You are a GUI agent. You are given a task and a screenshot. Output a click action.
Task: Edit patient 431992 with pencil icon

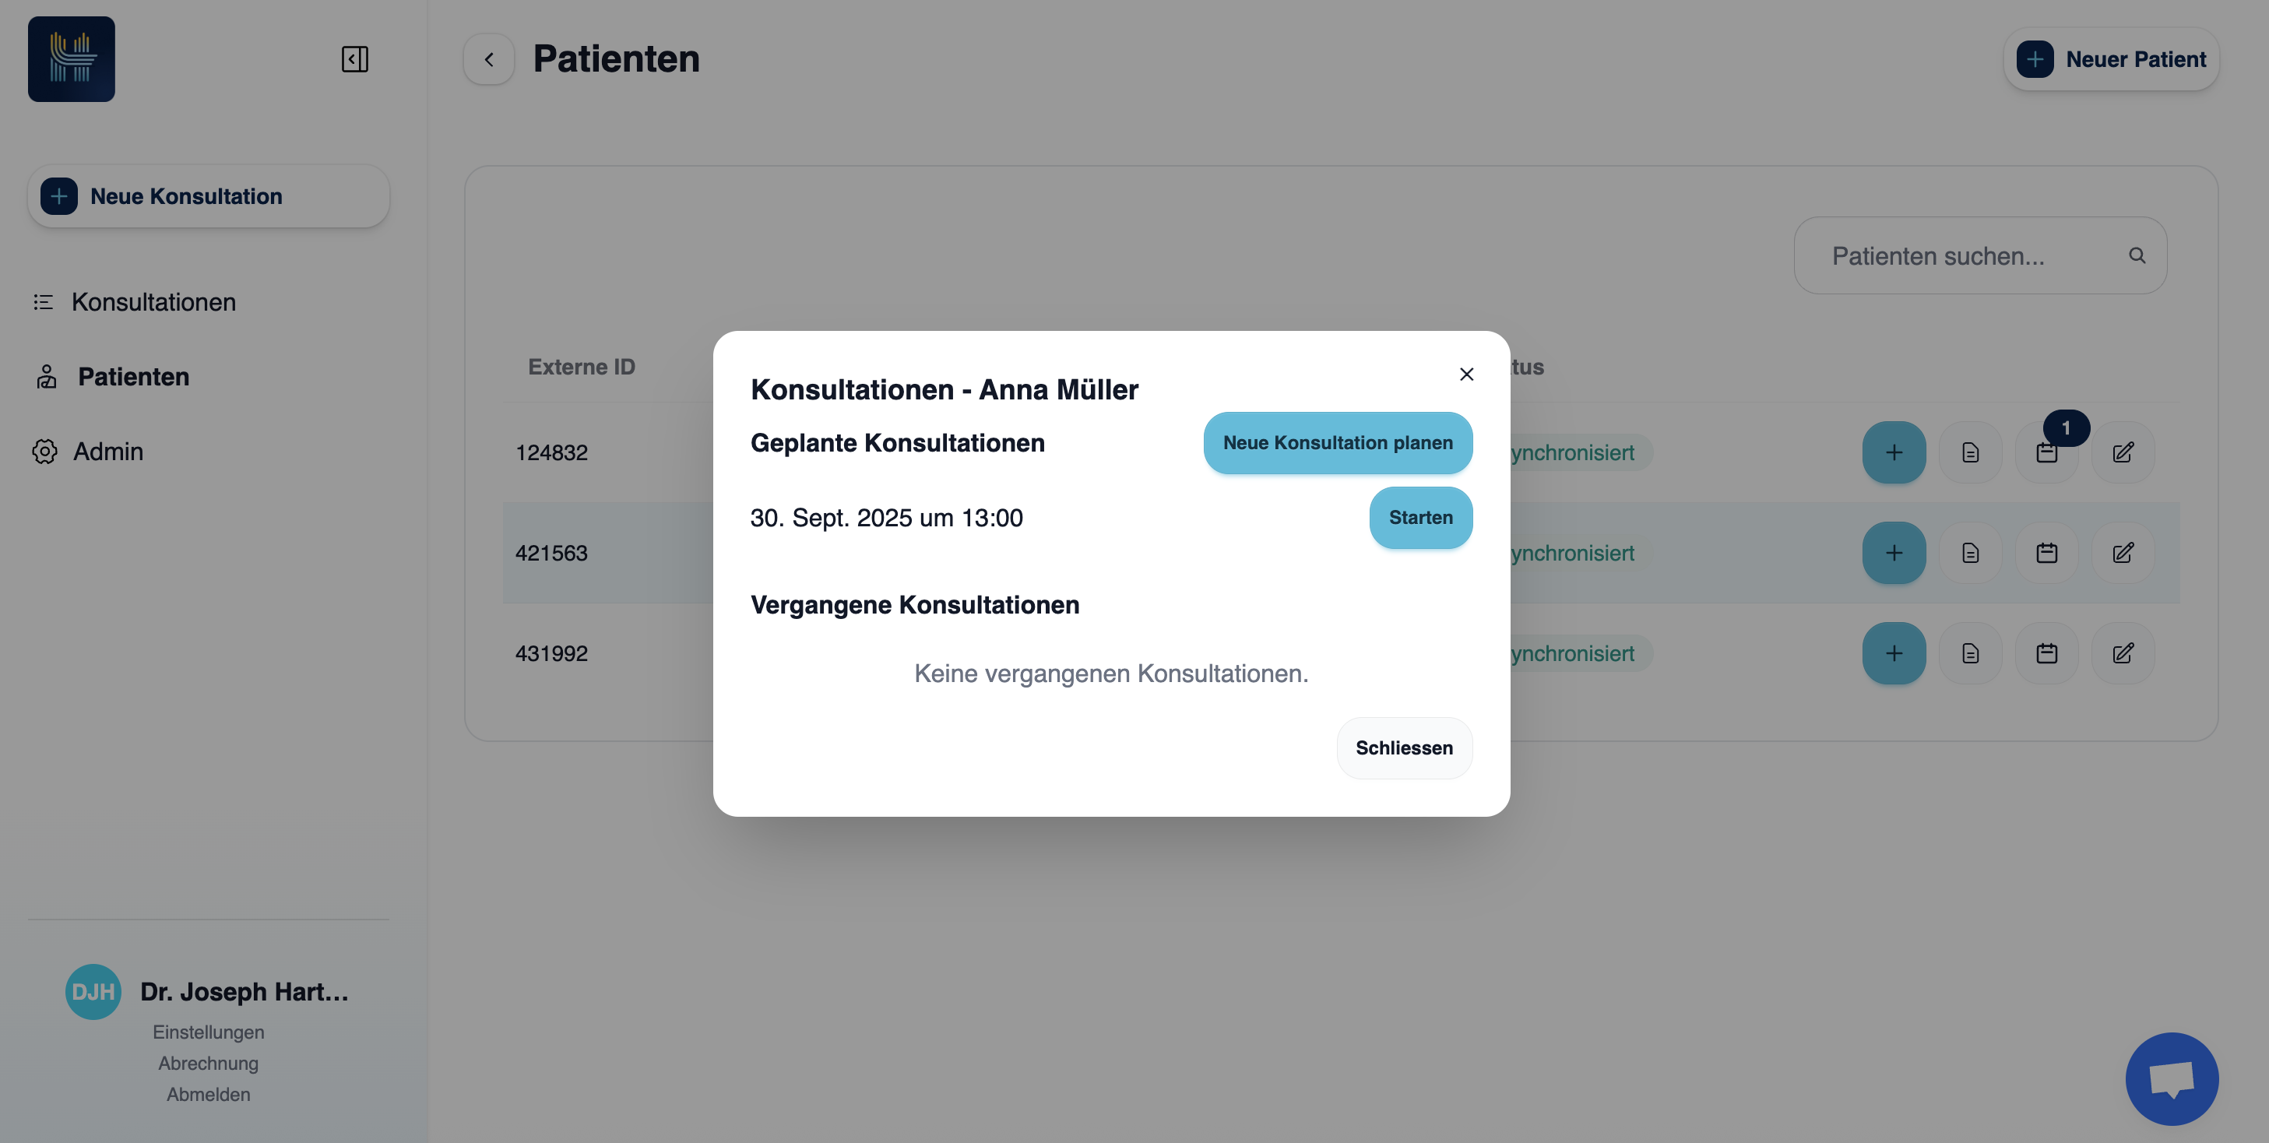pyautogui.click(x=2123, y=653)
